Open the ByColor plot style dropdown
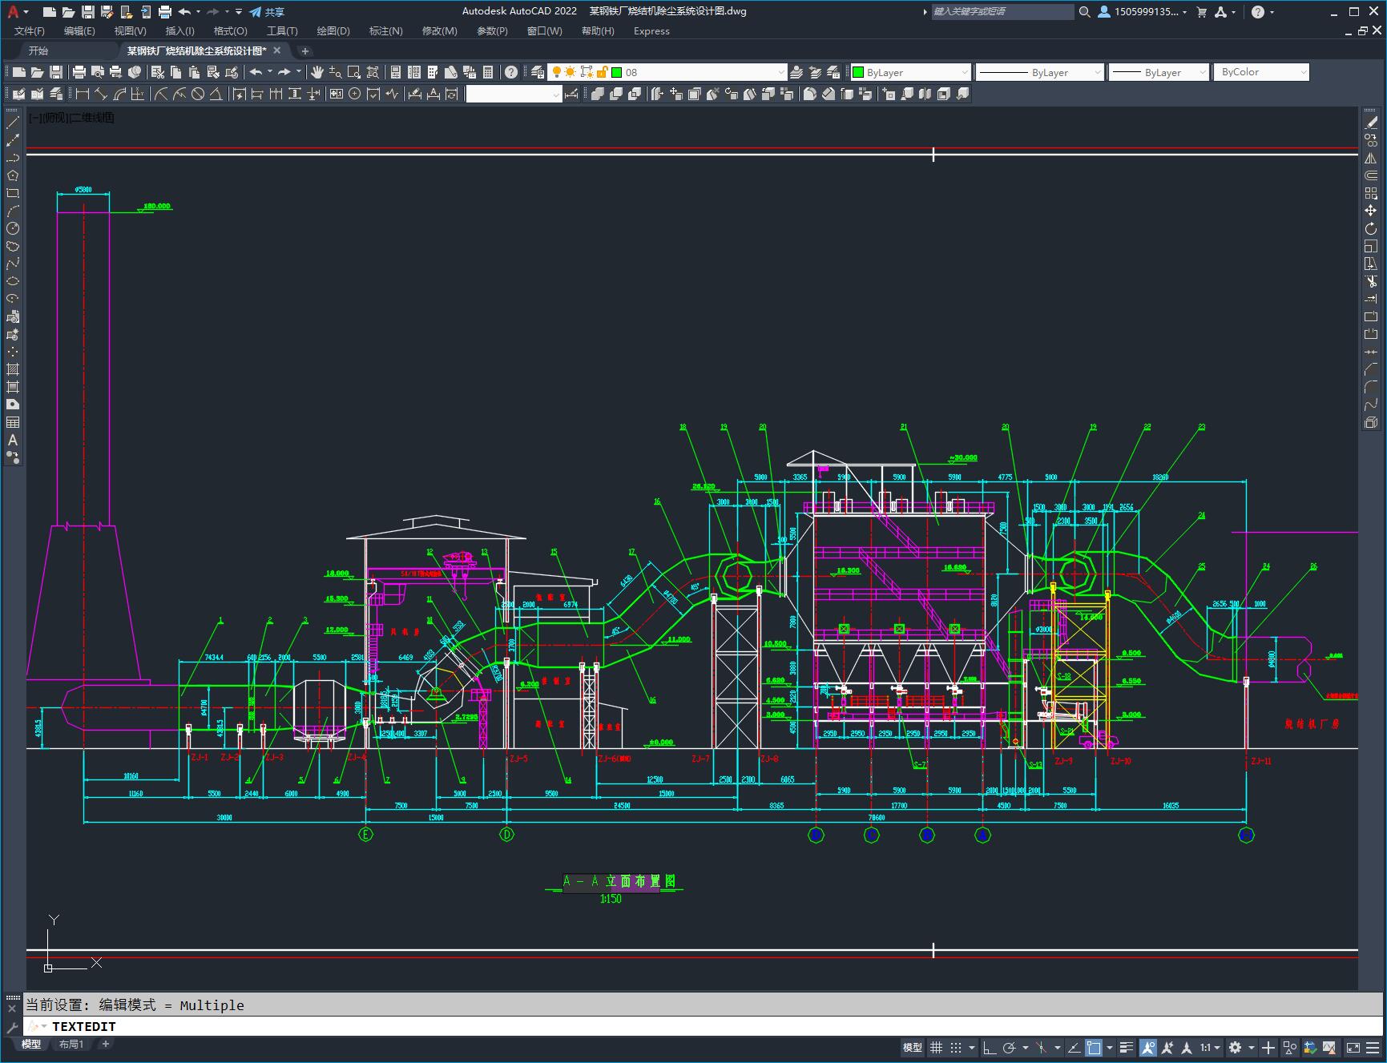1387x1063 pixels. 1303,72
